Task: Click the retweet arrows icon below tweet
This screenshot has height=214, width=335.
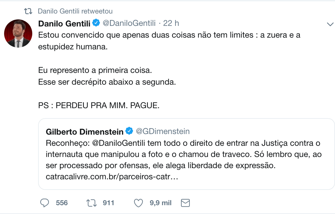Action: point(91,203)
